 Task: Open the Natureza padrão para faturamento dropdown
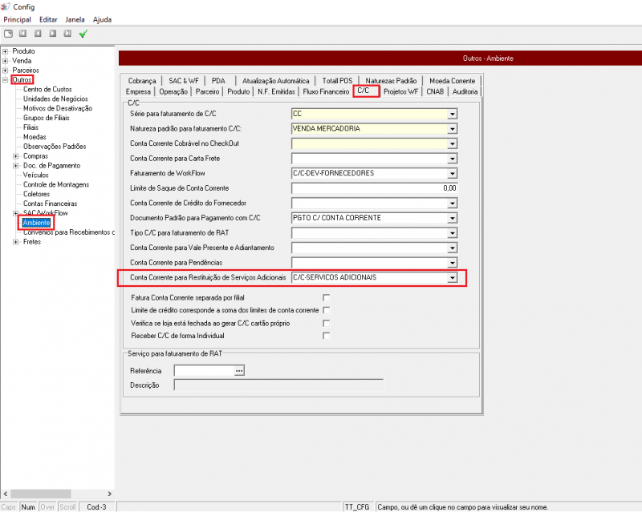pos(452,129)
